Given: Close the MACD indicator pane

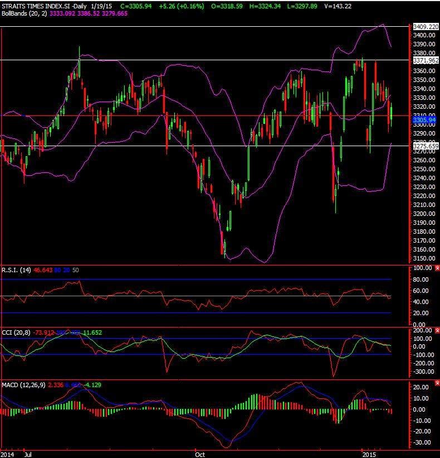Looking at the screenshot, I should (437, 383).
